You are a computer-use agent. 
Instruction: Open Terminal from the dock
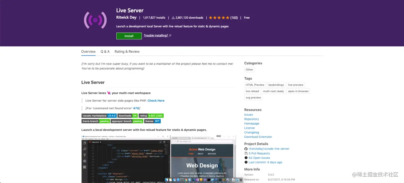point(209,180)
